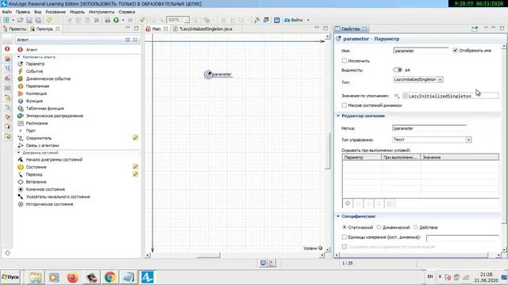The width and height of the screenshot is (508, 285).
Task: Open the zoom percentage dropdown
Action: (x=187, y=20)
